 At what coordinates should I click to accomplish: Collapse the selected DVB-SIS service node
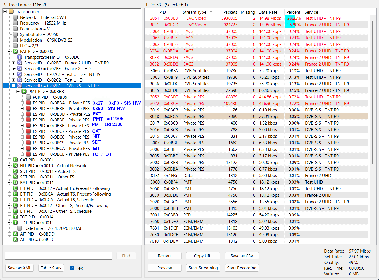pos(13,86)
